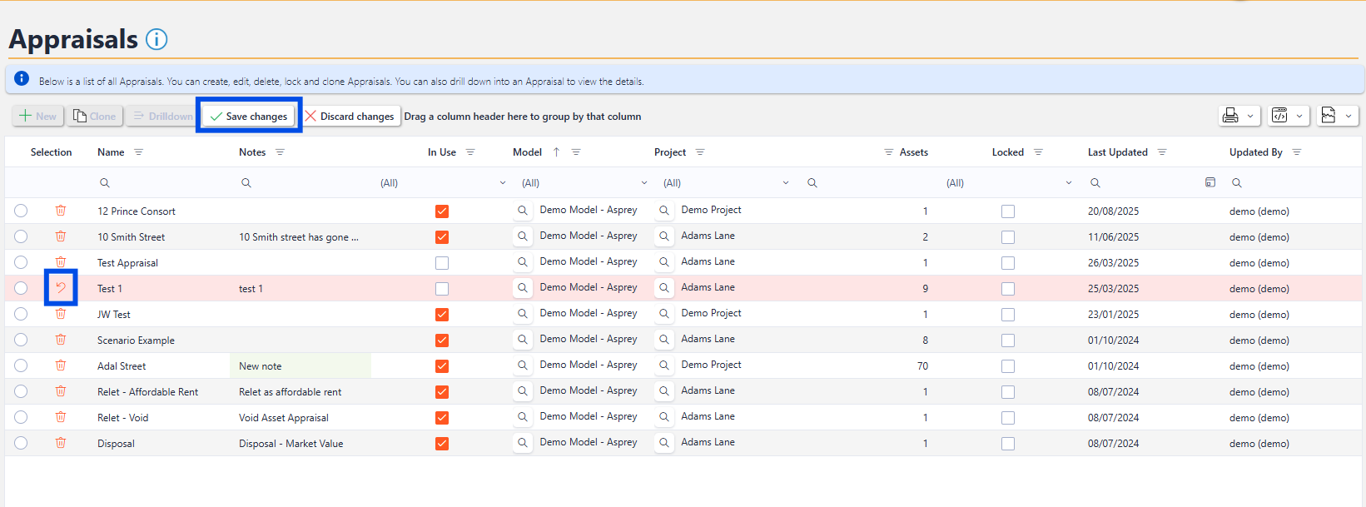Click the Notes filter search field

coord(308,183)
